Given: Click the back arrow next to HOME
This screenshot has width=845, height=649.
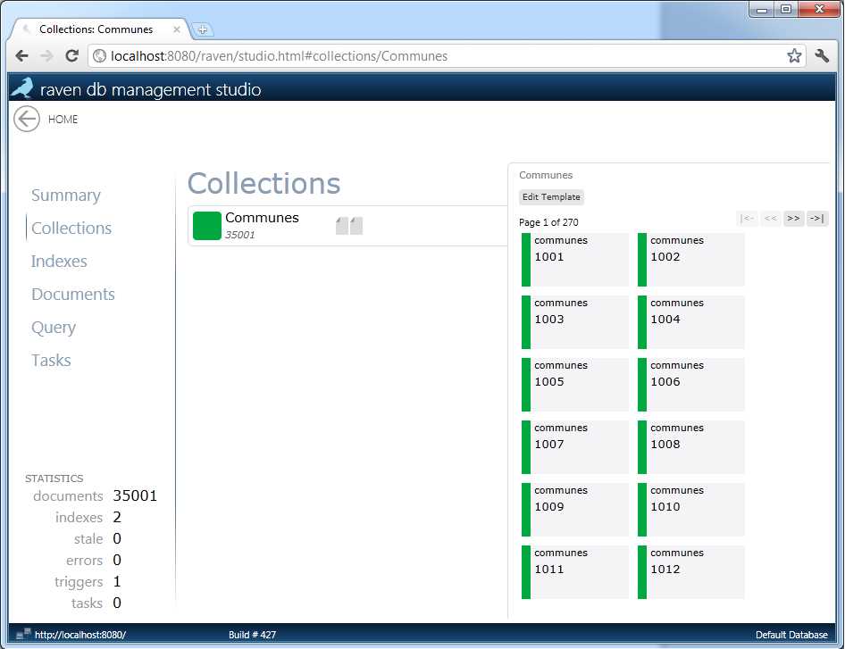Looking at the screenshot, I should (26, 119).
